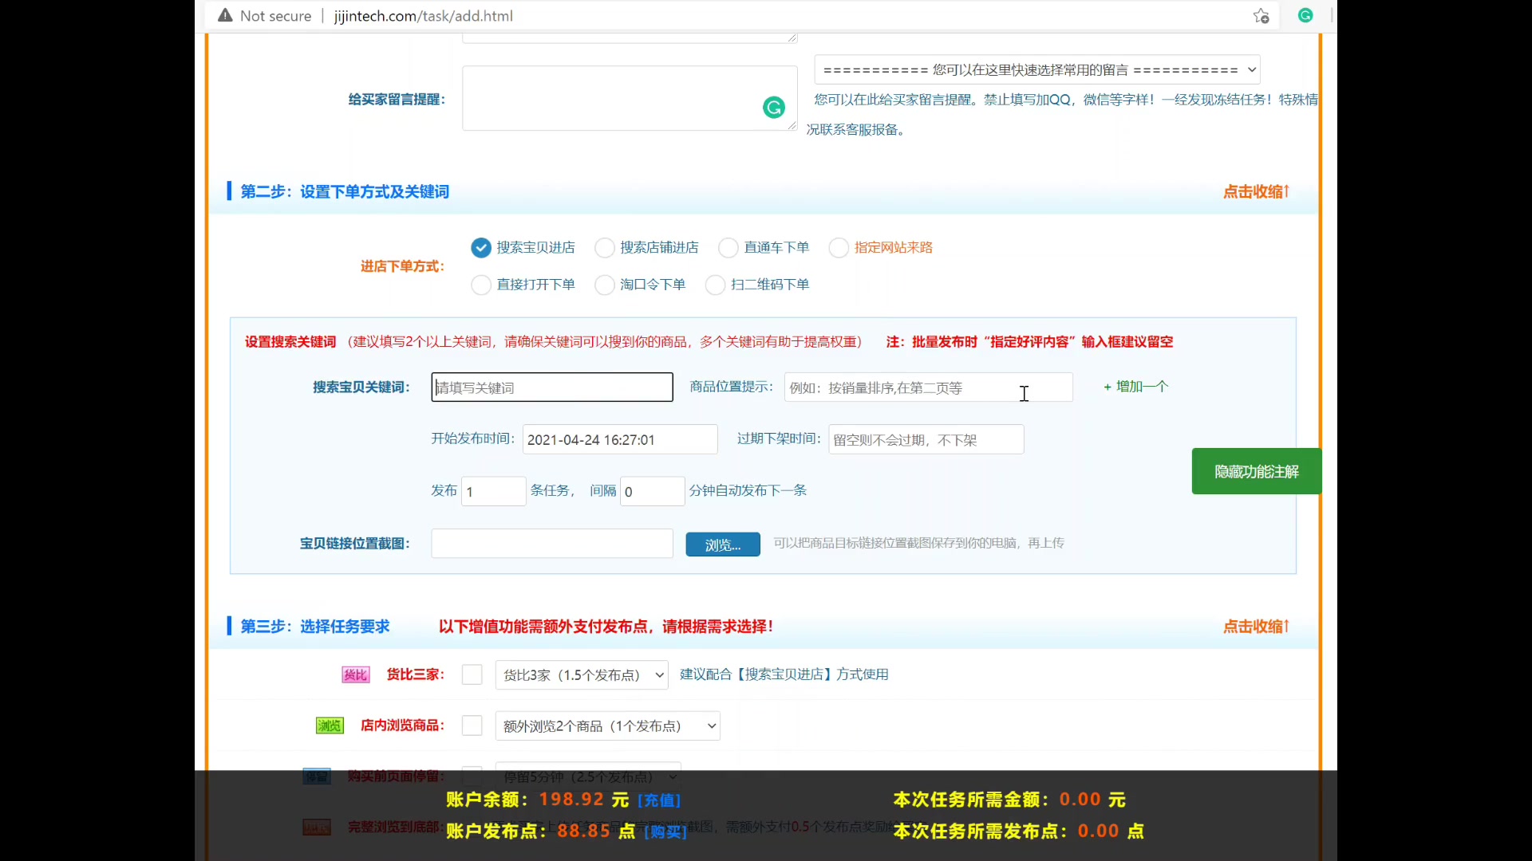Image resolution: width=1532 pixels, height=861 pixels.
Task: Open the common messages quick-select dropdown
Action: coord(1036,70)
